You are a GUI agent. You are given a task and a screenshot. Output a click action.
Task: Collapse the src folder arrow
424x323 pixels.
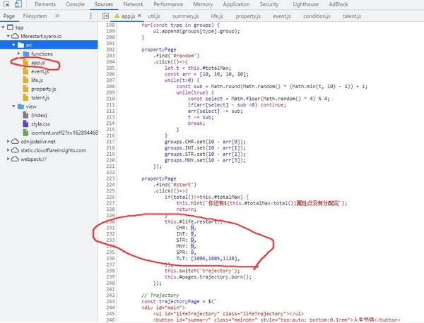point(13,45)
